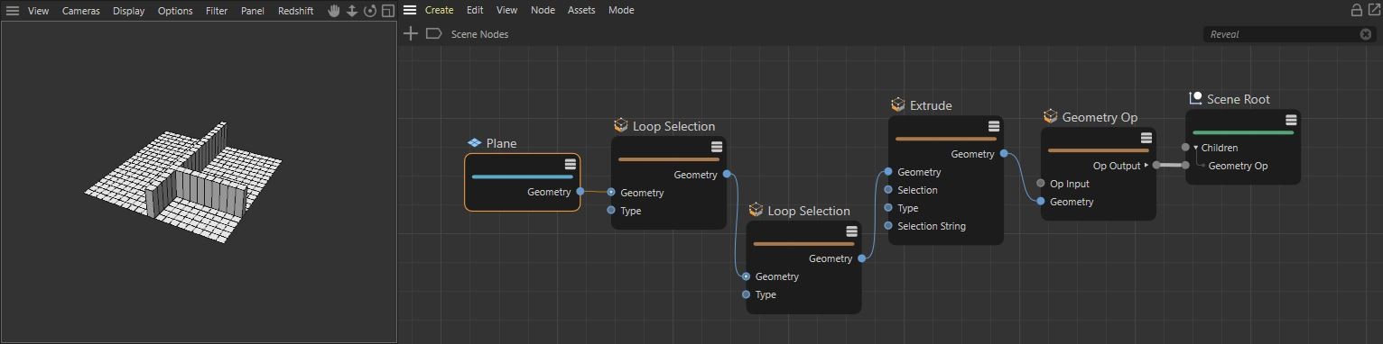1383x344 pixels.
Task: Click the Extrude Selection String port
Action: click(888, 225)
